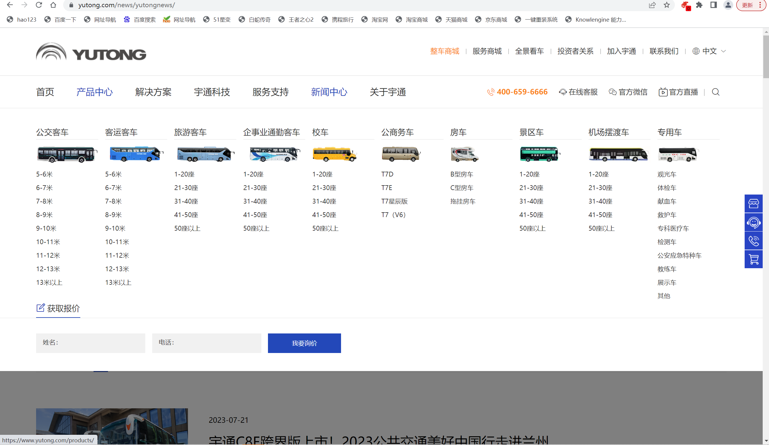Open 整车商城 top link
This screenshot has height=445, width=769.
coord(444,51)
